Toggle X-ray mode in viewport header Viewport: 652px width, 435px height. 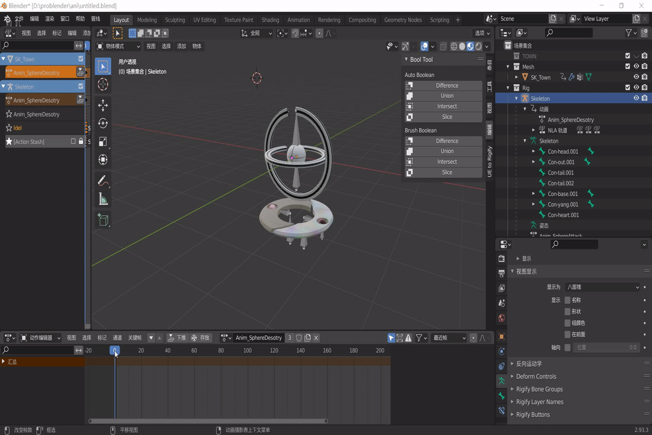click(x=443, y=46)
